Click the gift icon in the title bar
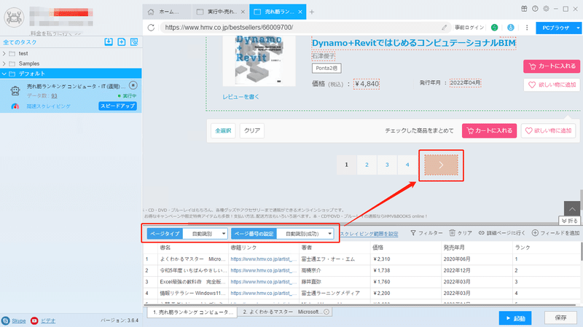 point(524,9)
